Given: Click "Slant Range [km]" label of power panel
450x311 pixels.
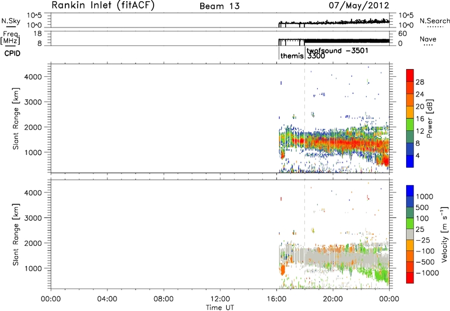Looking at the screenshot, I should click(x=16, y=118).
